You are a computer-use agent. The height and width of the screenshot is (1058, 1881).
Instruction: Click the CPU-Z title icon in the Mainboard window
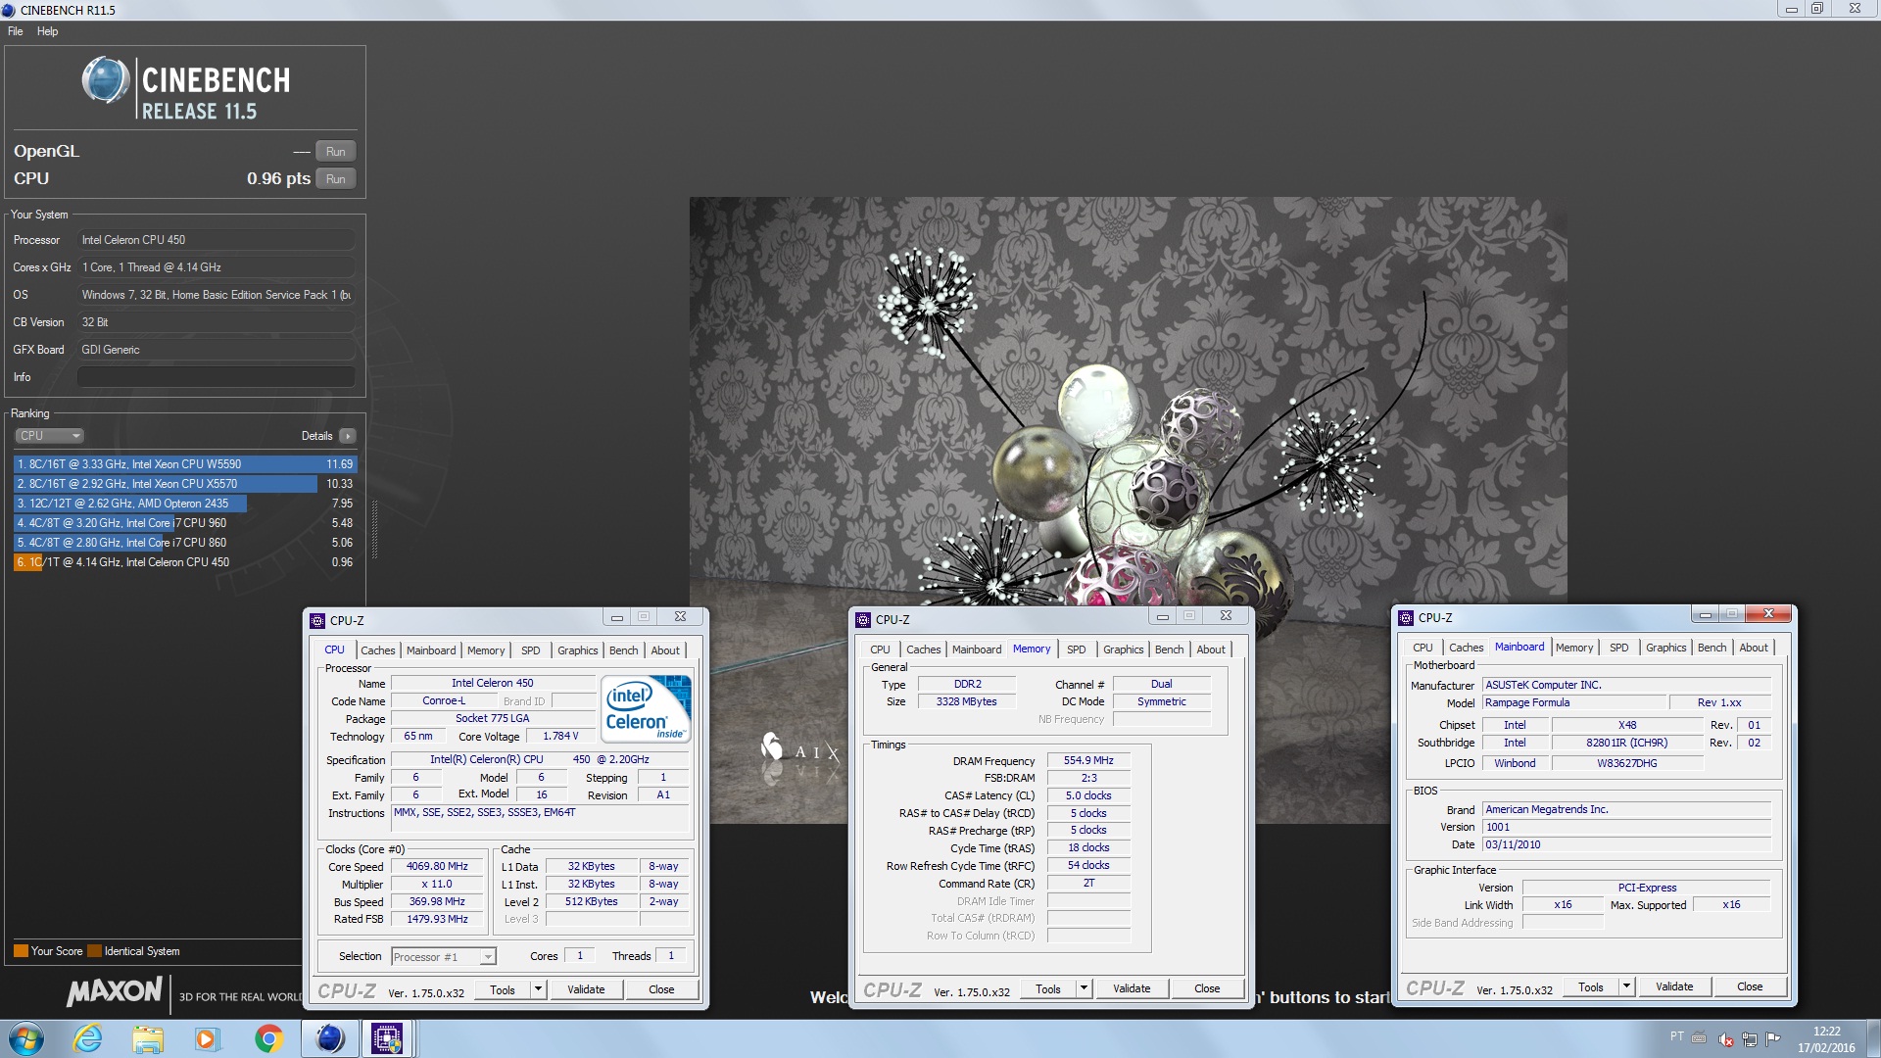(1406, 617)
